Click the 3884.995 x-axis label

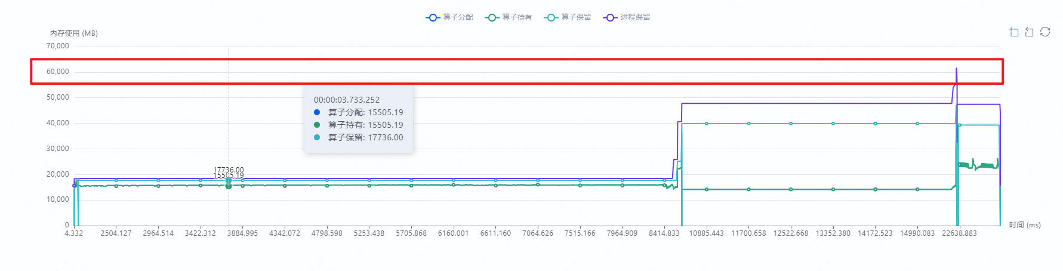point(242,233)
